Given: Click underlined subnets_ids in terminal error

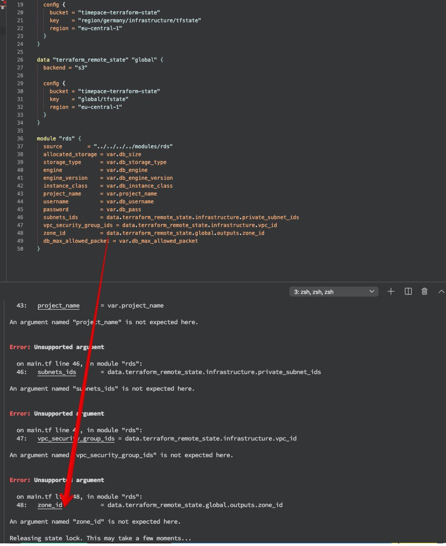Looking at the screenshot, I should [57, 372].
